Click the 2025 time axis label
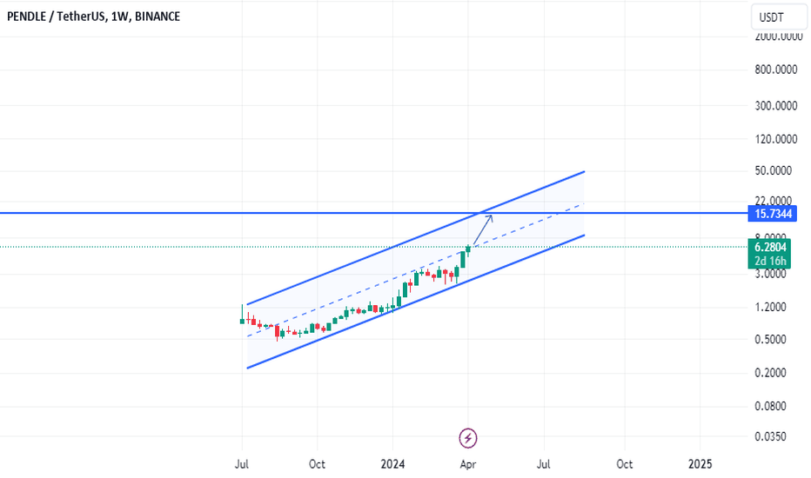Screen dimensions: 811x478 pos(700,464)
